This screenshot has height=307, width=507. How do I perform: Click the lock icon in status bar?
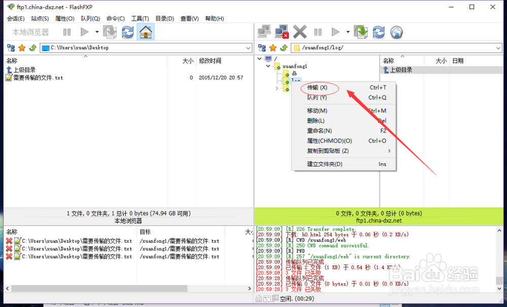(x=259, y=298)
